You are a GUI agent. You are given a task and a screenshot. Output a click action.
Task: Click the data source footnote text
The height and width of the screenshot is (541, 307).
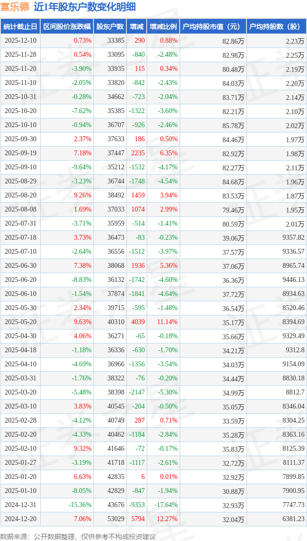tap(78, 536)
